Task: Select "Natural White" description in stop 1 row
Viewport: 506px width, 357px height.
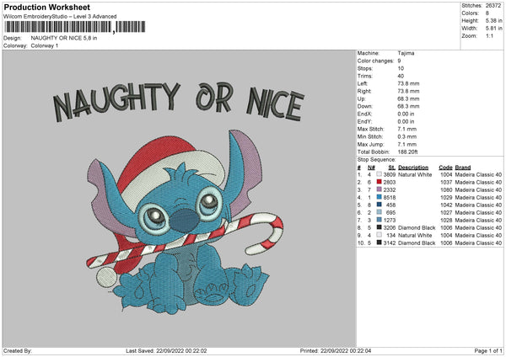Action: [x=415, y=174]
